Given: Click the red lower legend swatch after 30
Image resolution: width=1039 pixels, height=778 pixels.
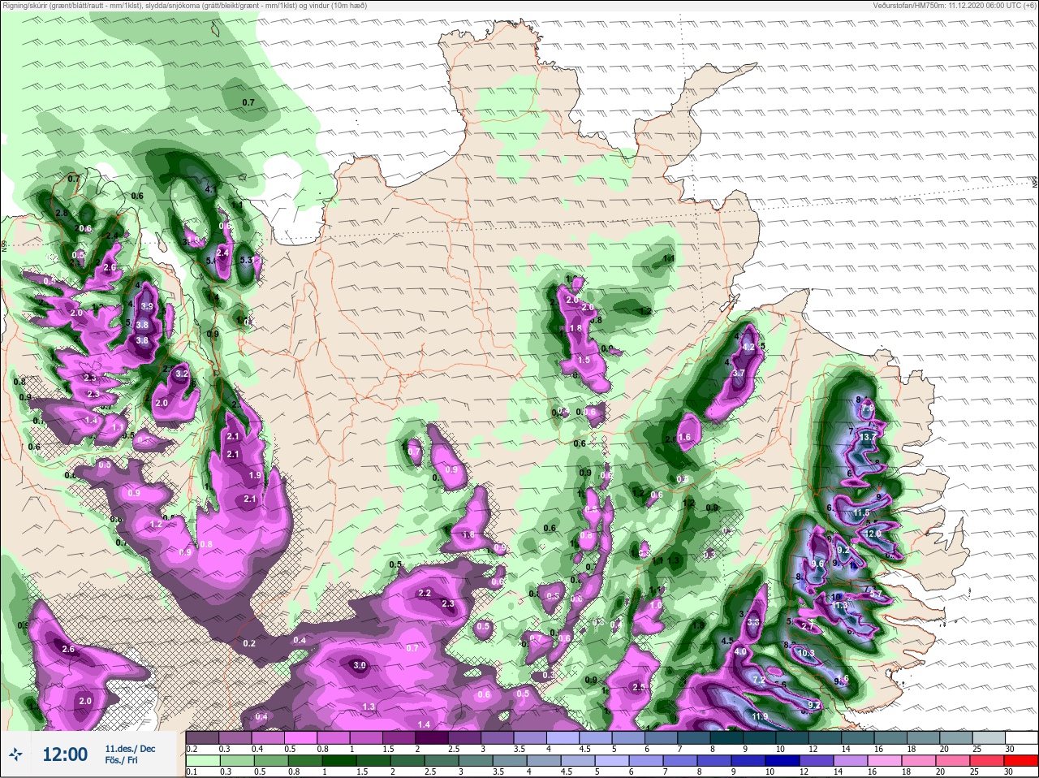Looking at the screenshot, I should click(x=1021, y=761).
